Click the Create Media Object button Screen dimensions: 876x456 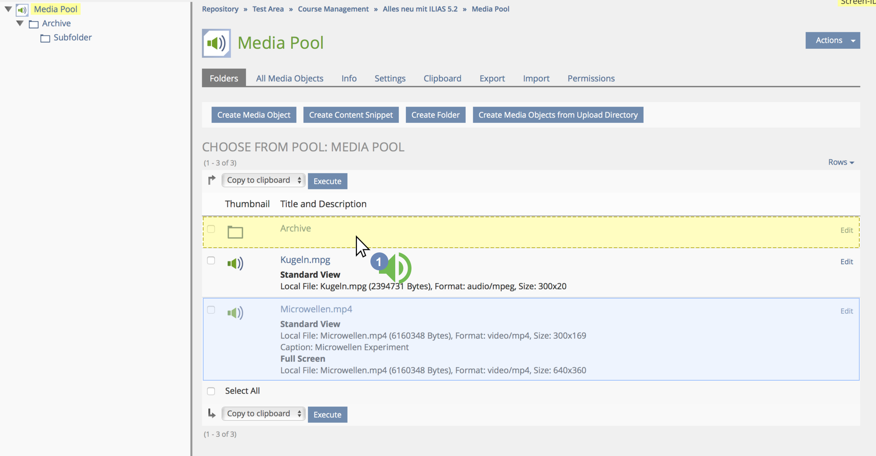click(x=254, y=115)
